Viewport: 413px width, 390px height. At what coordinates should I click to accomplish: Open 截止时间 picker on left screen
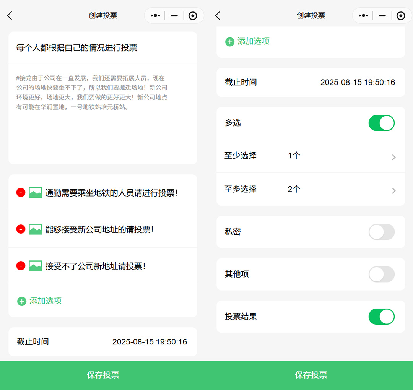point(103,342)
